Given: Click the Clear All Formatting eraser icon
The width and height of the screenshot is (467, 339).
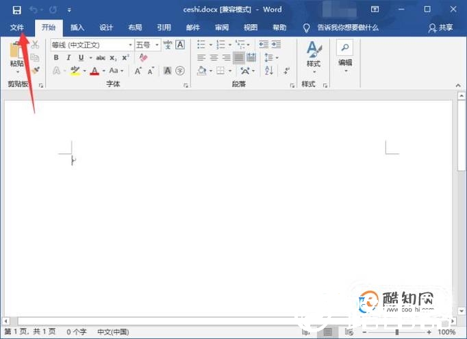Looking at the screenshot, I should pos(144,58).
